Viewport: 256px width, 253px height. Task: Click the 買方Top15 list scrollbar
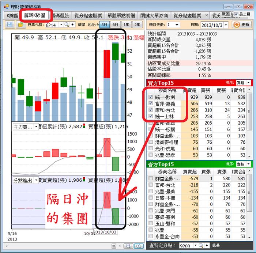tap(249, 123)
